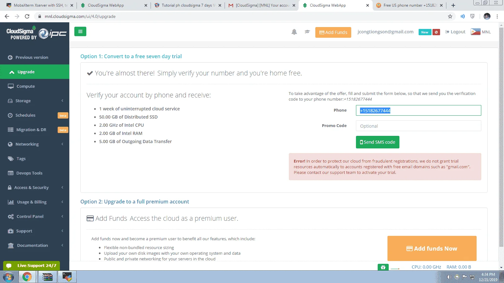504x283 pixels.
Task: Click the site padlock icon in address bar
Action: 40,16
